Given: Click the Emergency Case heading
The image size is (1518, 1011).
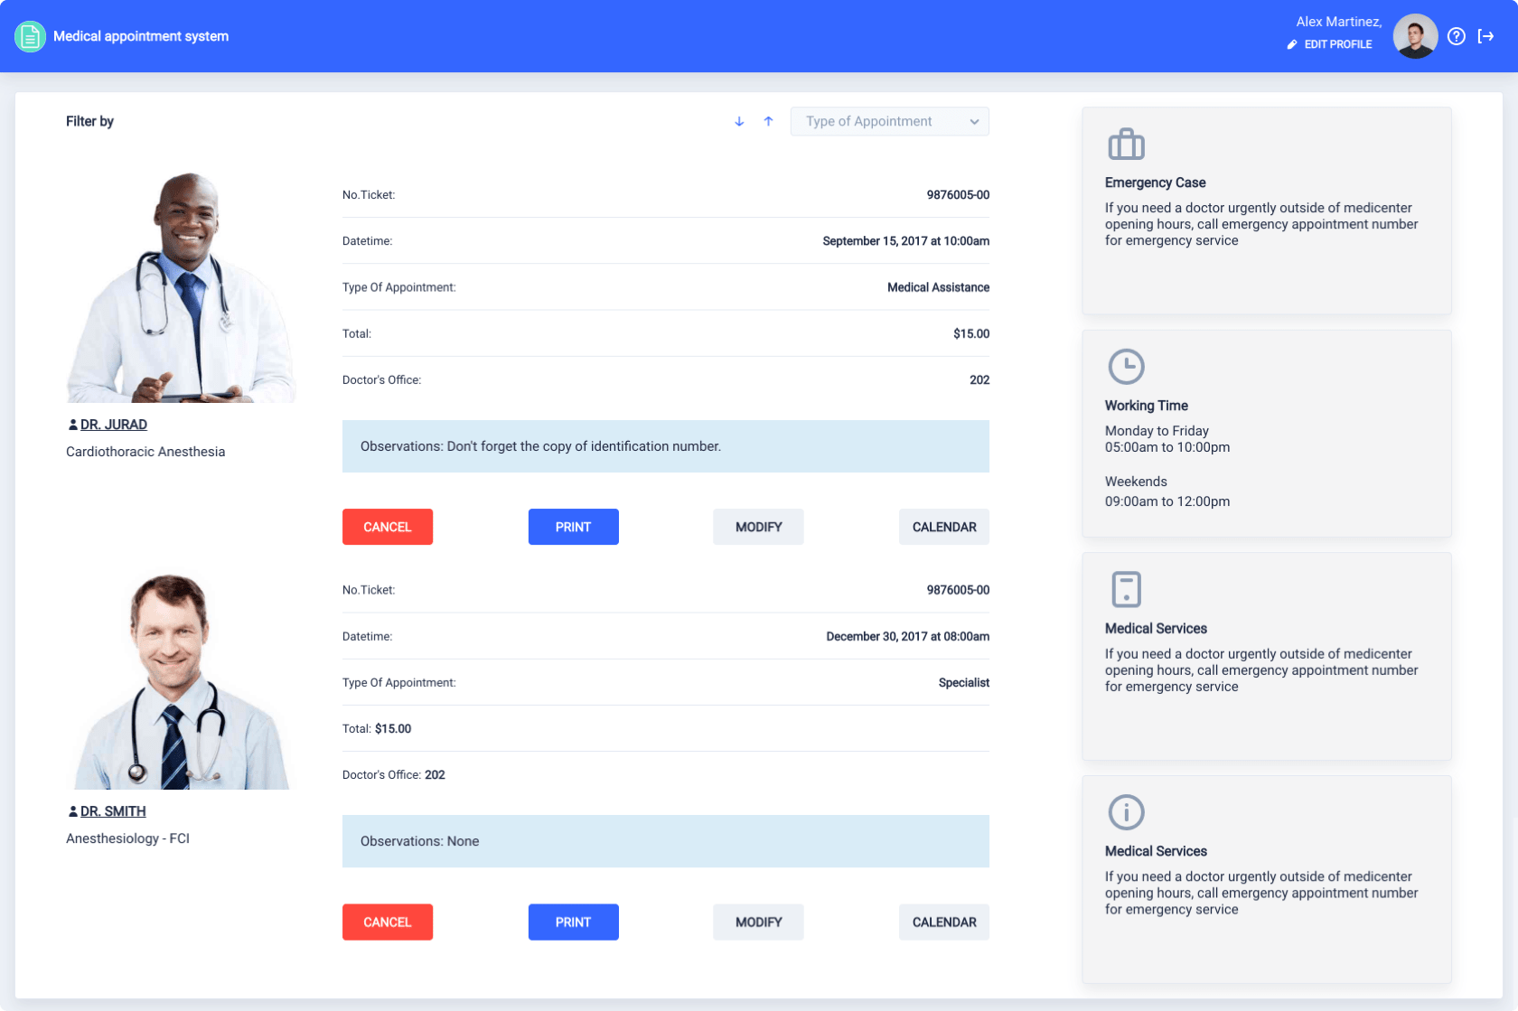Looking at the screenshot, I should pyautogui.click(x=1155, y=183).
